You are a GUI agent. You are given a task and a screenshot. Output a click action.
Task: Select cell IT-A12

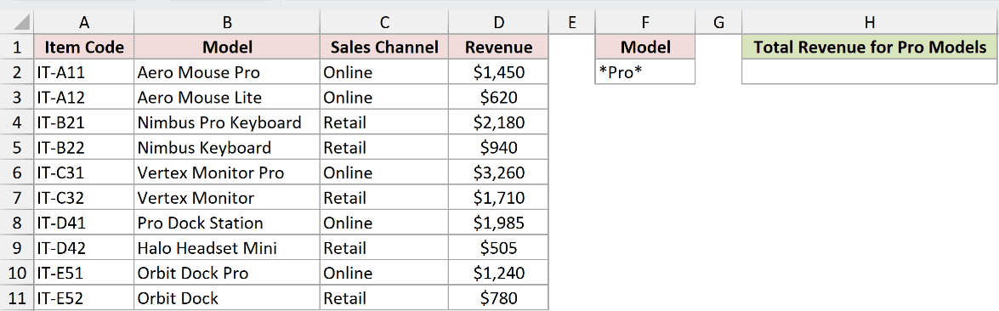83,98
